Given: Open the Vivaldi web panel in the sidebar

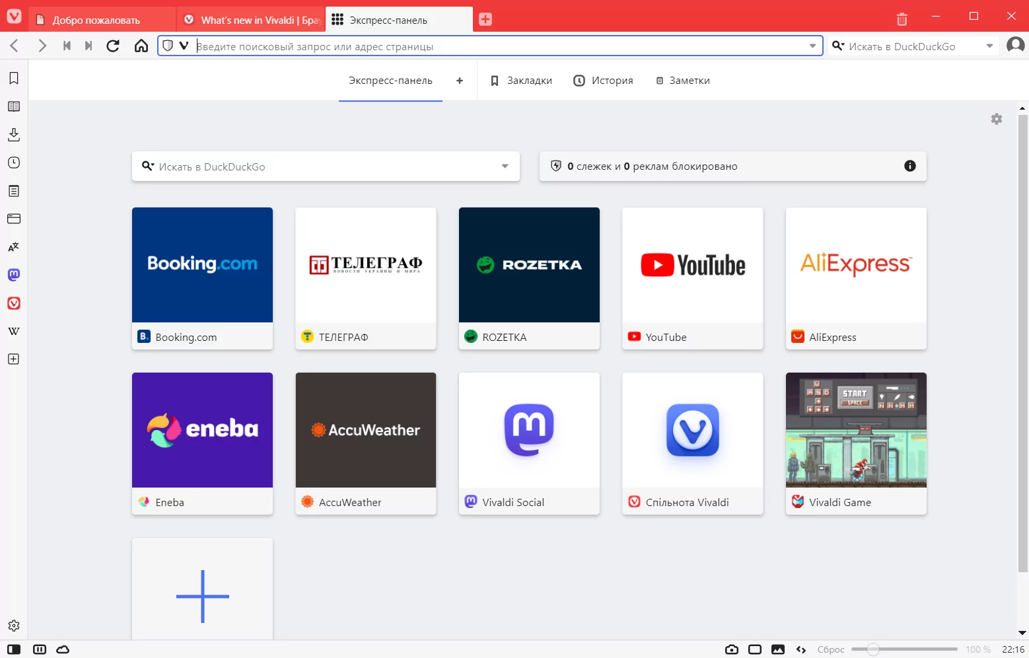Looking at the screenshot, I should (x=14, y=303).
